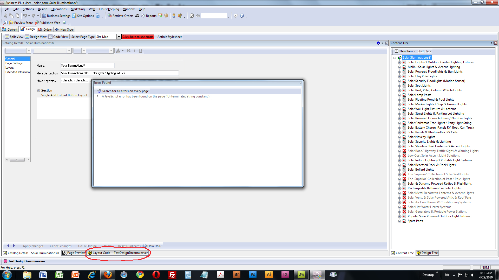The image size is (499, 280).
Task: Click the Business Settings toolbar icon
Action: click(44, 16)
